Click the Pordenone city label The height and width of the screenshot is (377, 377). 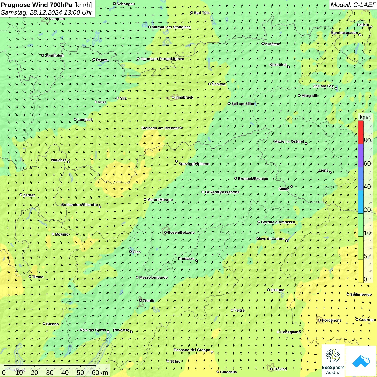(x=332, y=320)
